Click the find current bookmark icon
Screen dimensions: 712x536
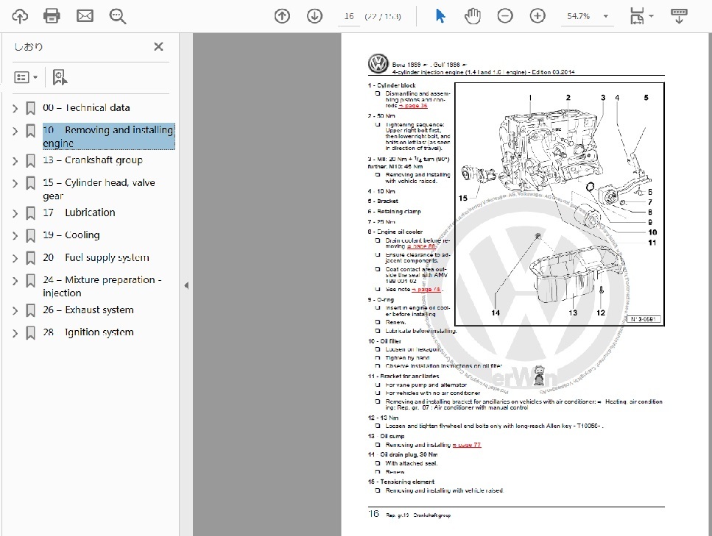60,77
